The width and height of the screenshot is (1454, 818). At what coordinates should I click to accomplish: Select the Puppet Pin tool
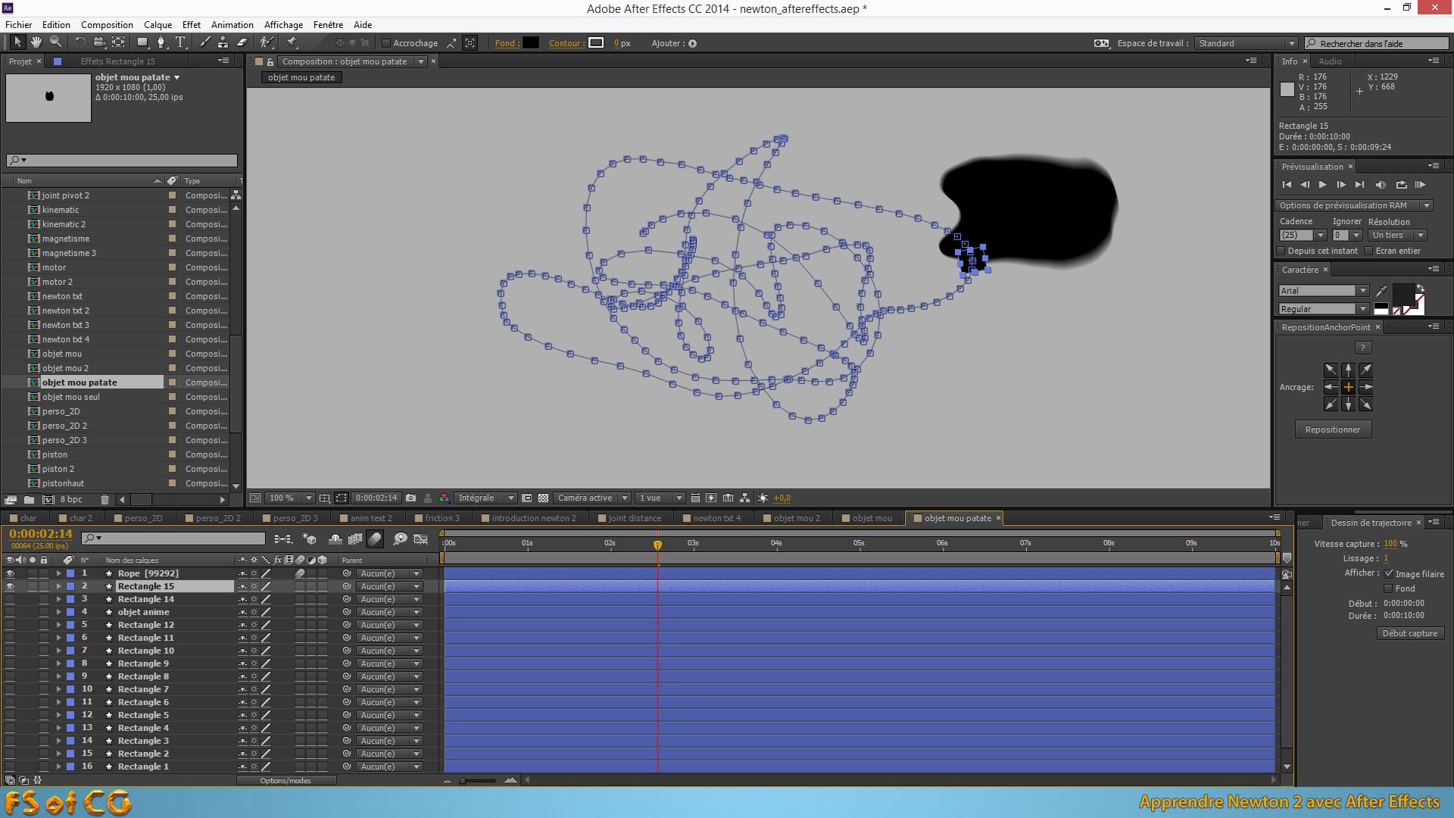click(x=292, y=42)
